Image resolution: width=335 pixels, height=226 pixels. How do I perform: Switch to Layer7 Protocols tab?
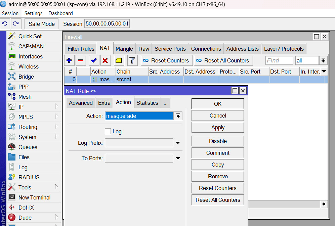coord(284,49)
